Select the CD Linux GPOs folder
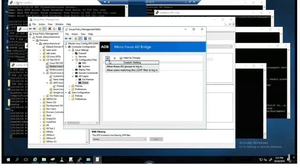Viewport: 300px width, 168px height. click(x=53, y=56)
